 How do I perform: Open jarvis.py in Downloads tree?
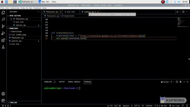point(17,41)
